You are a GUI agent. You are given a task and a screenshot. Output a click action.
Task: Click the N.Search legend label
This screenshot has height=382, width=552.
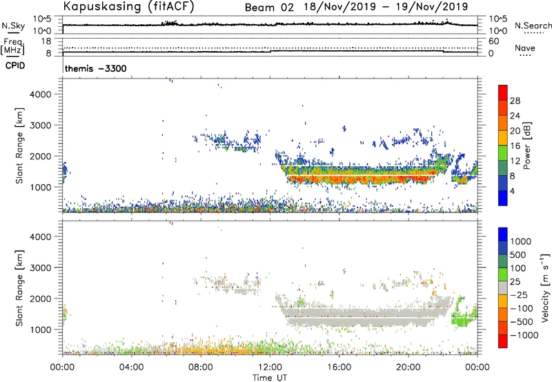(x=533, y=26)
